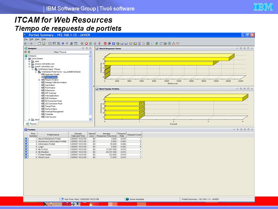Expand the tems1 tree node
Viewport: 278px width, 209px height.
(x=29, y=120)
